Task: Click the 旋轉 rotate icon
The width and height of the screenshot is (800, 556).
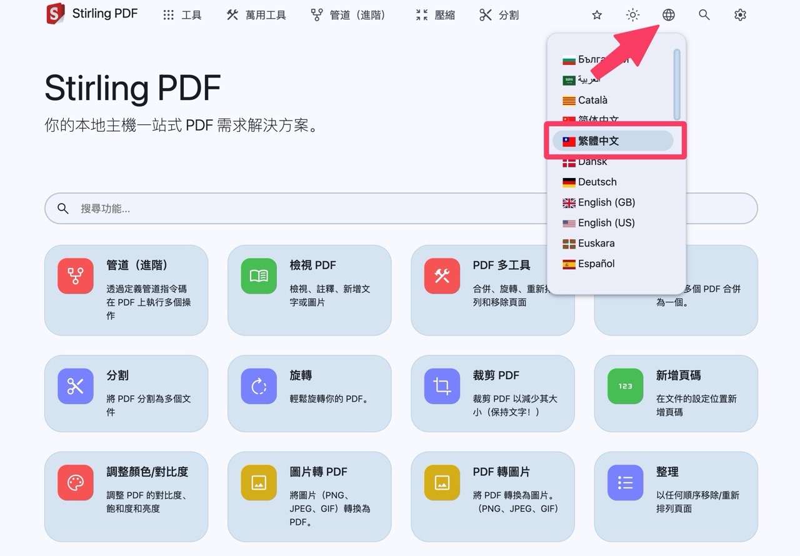Action: [x=259, y=386]
